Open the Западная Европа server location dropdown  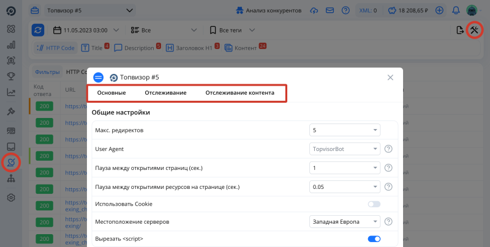[345, 222]
